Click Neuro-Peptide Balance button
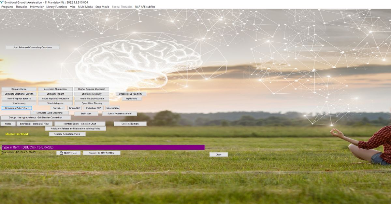The image size is (391, 204). (x=19, y=99)
